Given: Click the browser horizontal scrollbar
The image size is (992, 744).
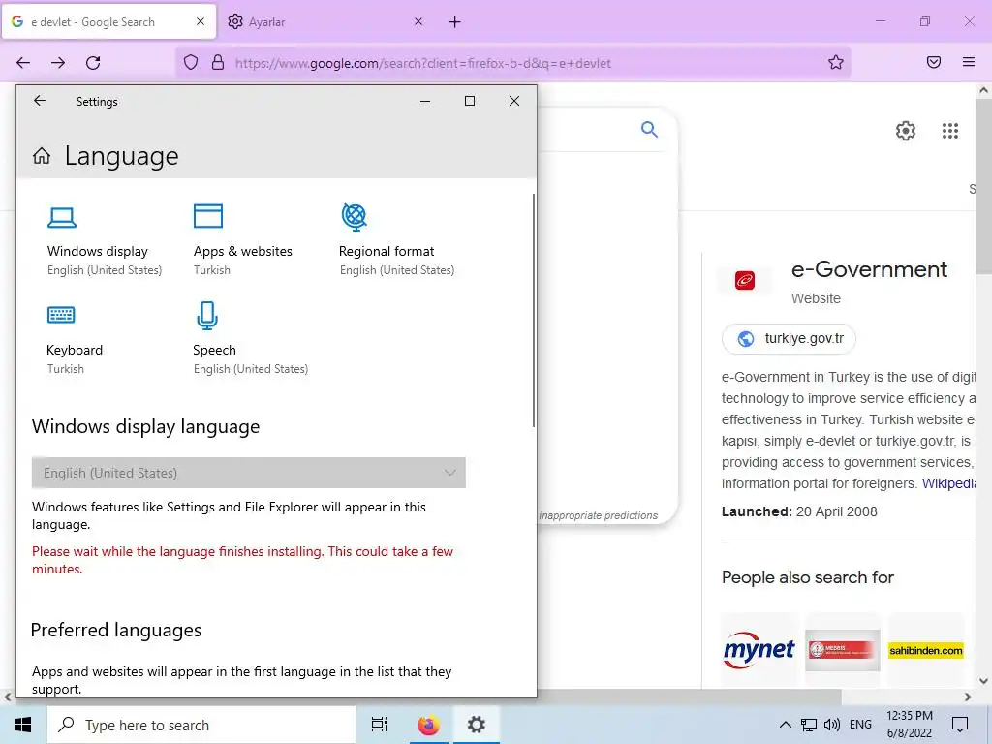Looking at the screenshot, I should 690,697.
